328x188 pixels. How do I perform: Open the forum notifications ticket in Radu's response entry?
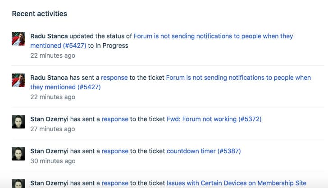coord(238,78)
